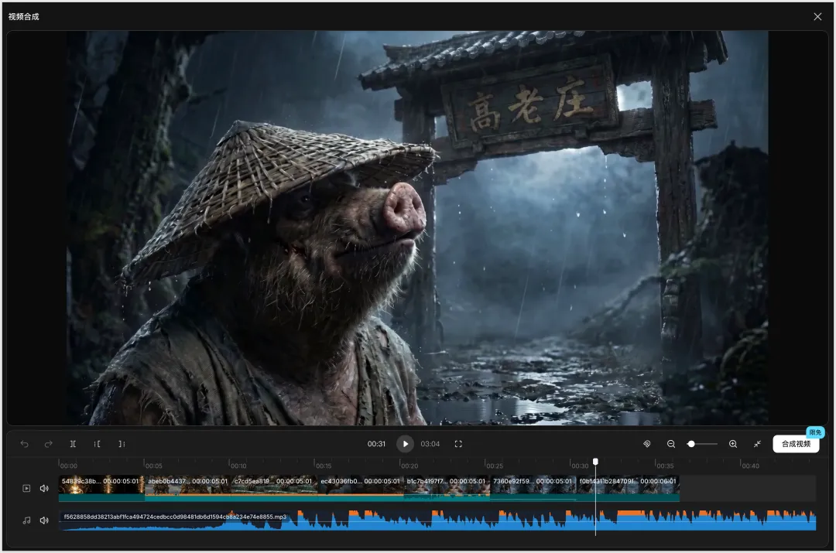This screenshot has width=836, height=553.
Task: Click the undo arrow icon
Action: coord(25,444)
